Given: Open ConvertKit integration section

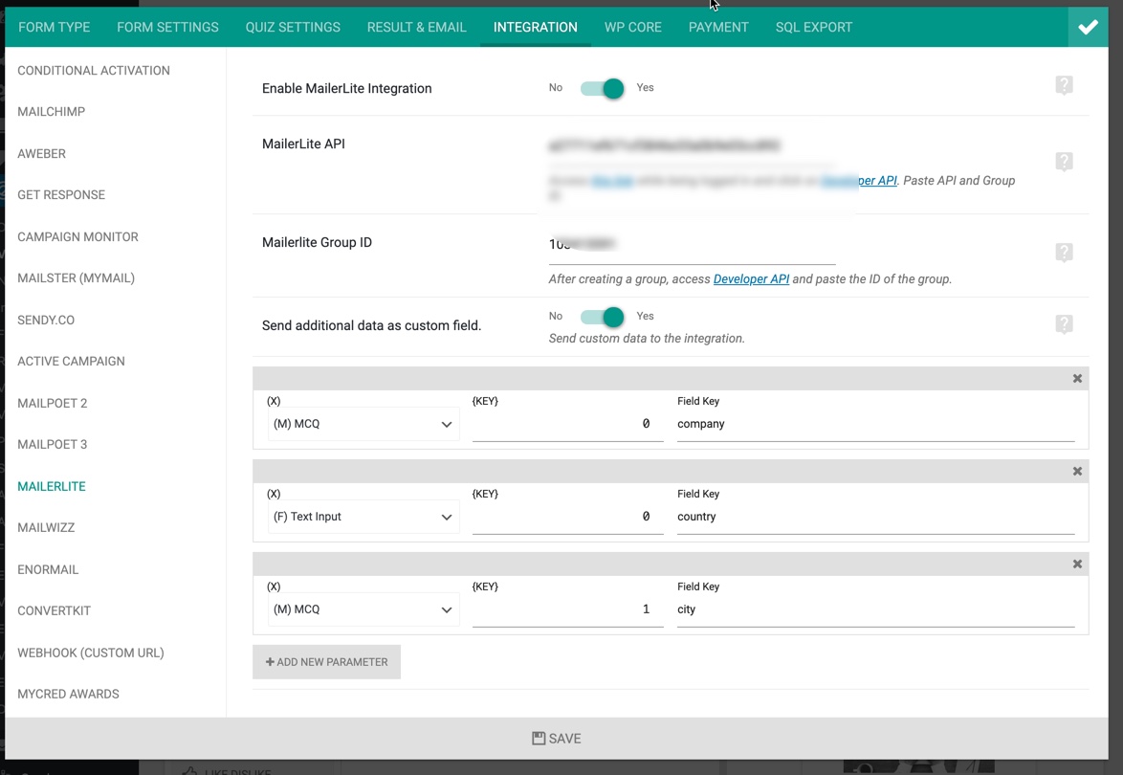Looking at the screenshot, I should coord(54,611).
